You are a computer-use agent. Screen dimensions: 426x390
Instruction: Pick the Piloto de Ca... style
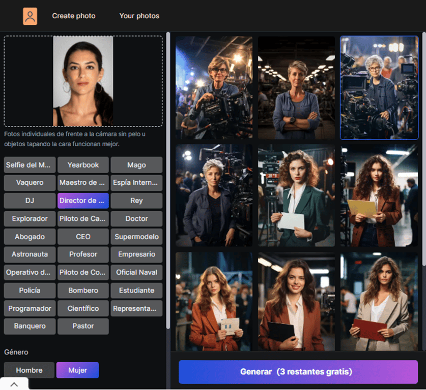point(83,219)
